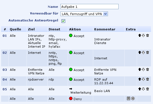
Task: Open rule number 01 link
Action: coord(5,36)
